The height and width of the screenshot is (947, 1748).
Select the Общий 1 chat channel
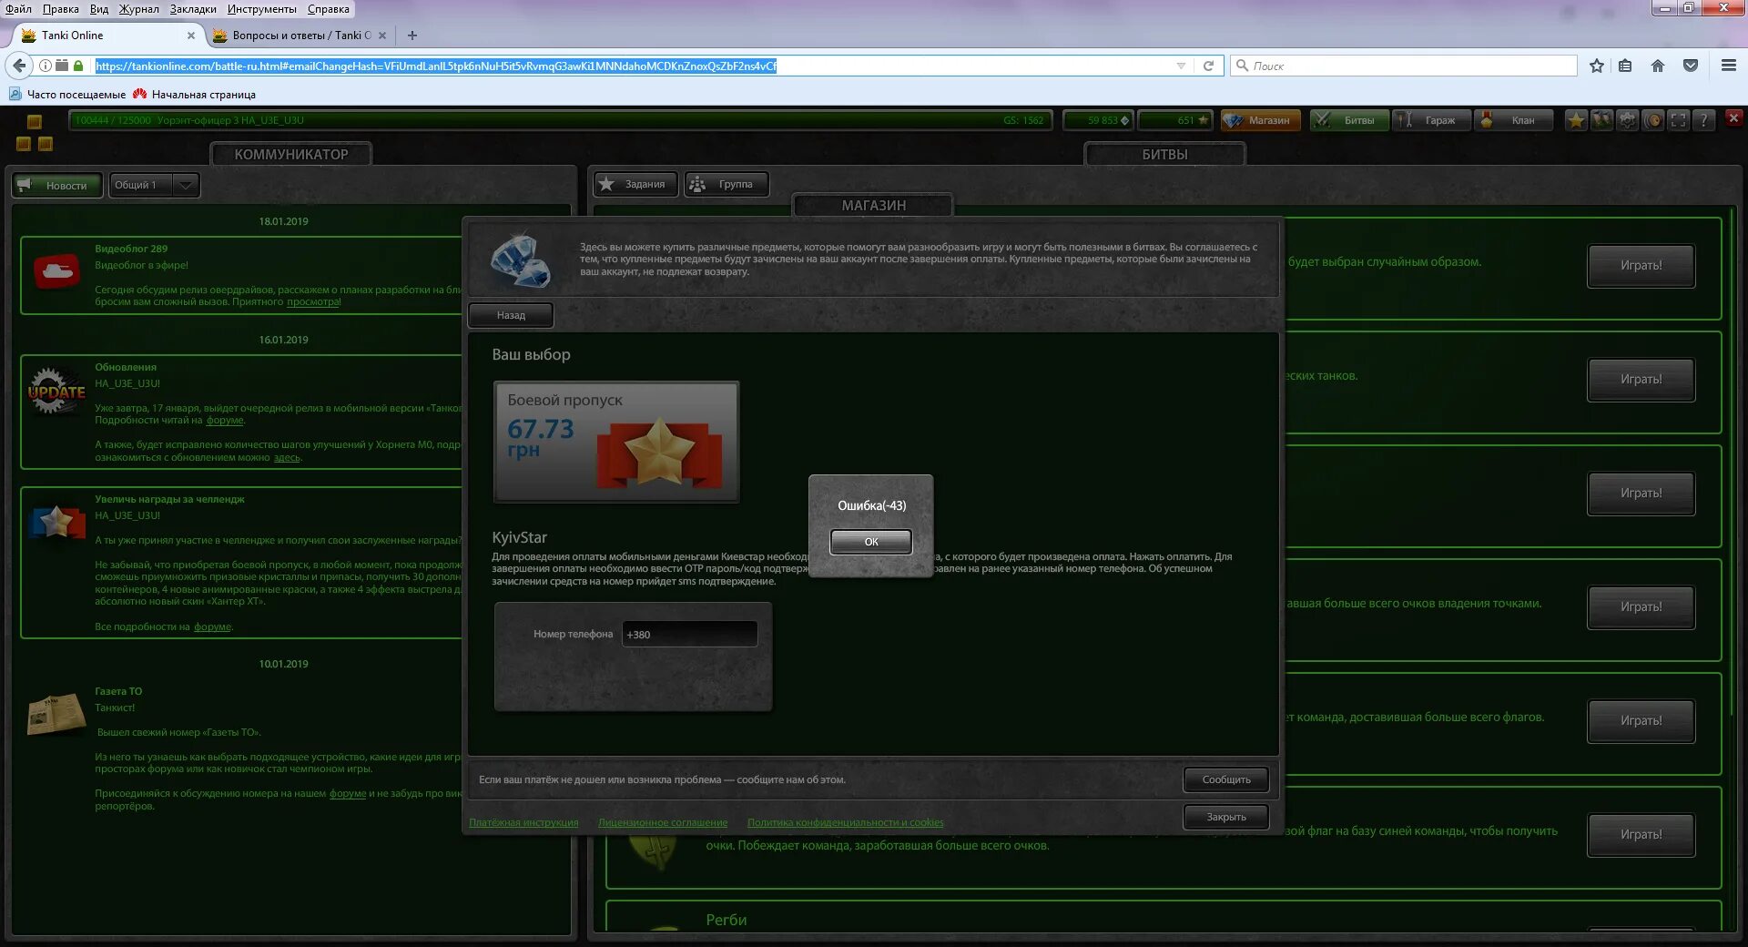140,185
